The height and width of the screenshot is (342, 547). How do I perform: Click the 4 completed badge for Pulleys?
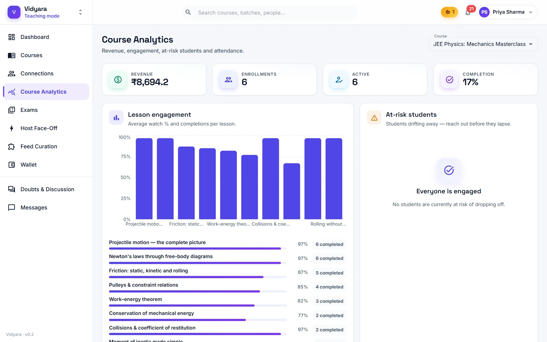click(329, 287)
